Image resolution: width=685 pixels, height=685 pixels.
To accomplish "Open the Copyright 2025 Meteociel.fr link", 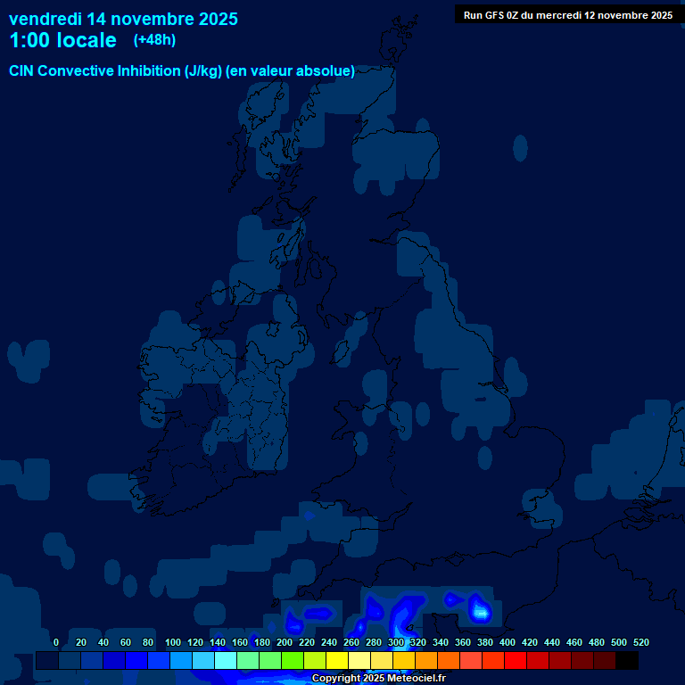I will click(378, 679).
